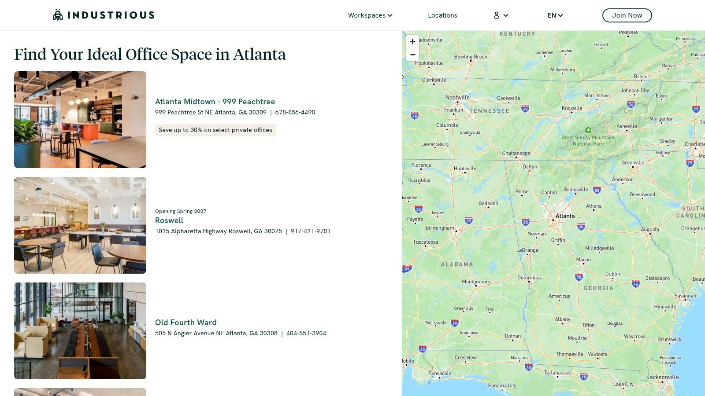Open the Old Fourth Ward link
705x396 pixels.
point(186,323)
